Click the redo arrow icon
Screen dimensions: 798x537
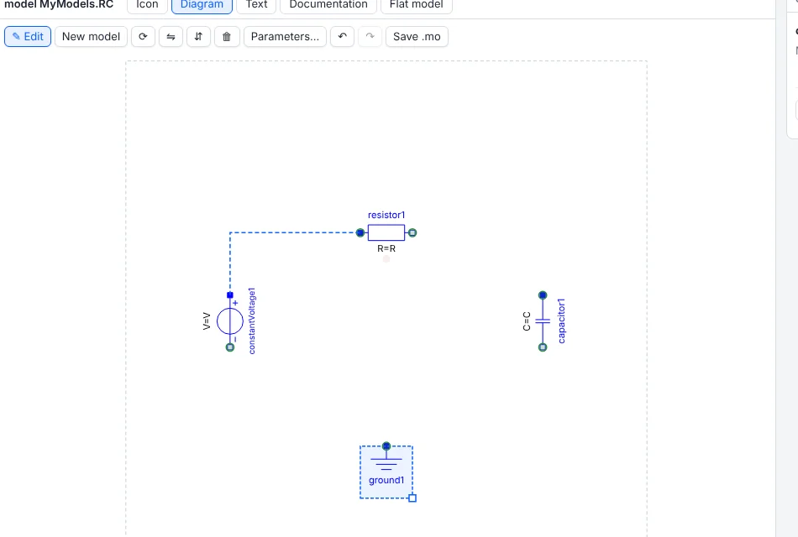coord(370,37)
